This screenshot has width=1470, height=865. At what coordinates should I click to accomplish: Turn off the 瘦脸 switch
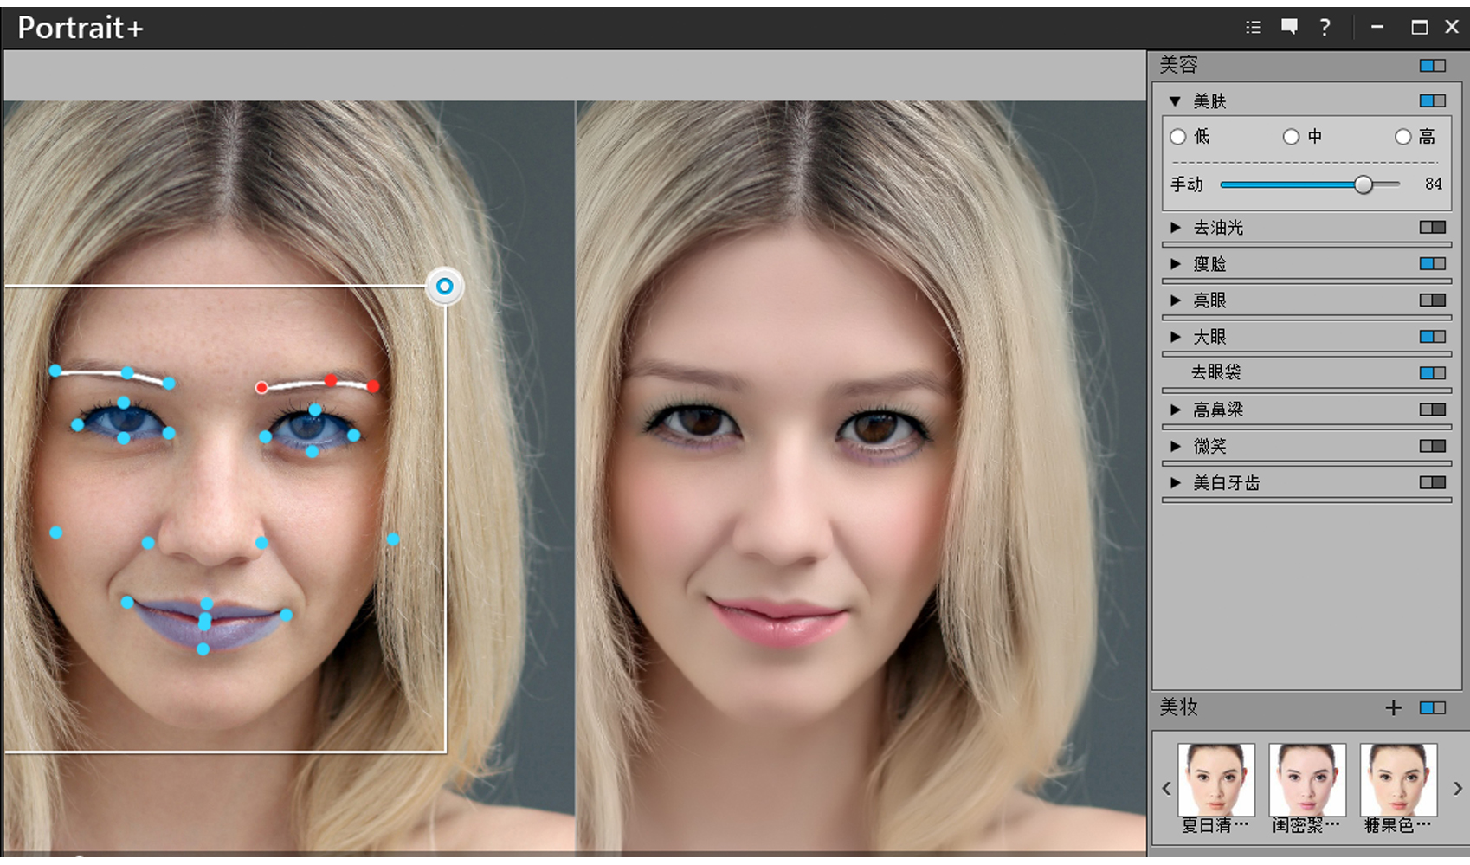point(1433,263)
